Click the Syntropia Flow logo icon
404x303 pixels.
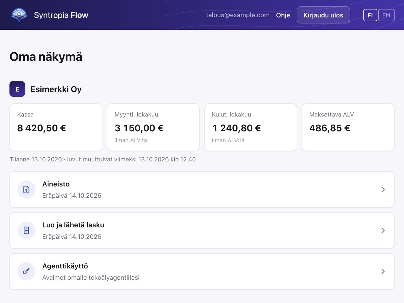19,15
